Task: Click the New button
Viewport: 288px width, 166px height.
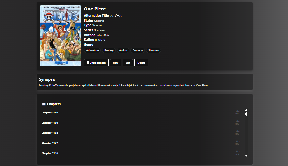Action: (115, 63)
